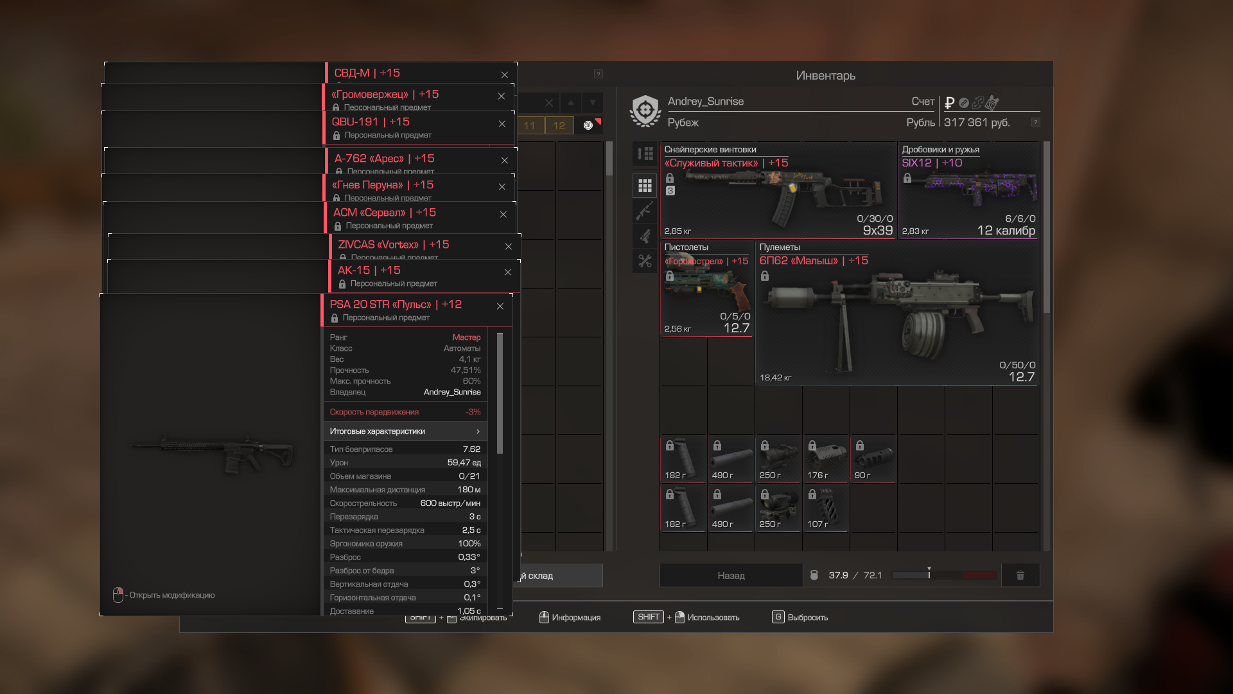Click the carry weight progress bar

944,575
